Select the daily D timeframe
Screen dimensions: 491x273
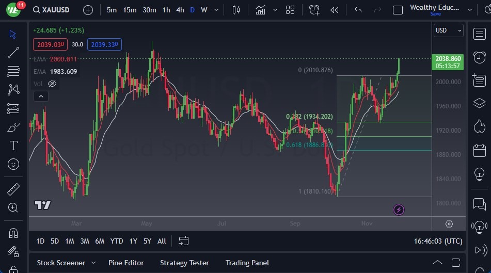coord(192,10)
